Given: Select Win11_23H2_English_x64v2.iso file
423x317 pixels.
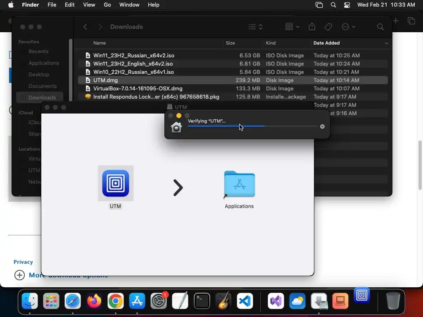Looking at the screenshot, I should click(x=233, y=64).
